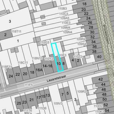Image resolution: width=114 pixels, height=114 pixels.
Task: Pick house number 50
Action: coord(105,99)
